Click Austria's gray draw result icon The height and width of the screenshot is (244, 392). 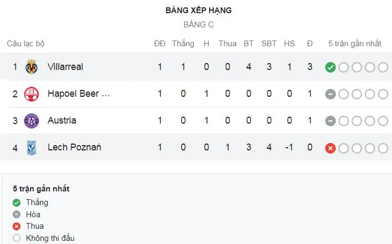(331, 120)
